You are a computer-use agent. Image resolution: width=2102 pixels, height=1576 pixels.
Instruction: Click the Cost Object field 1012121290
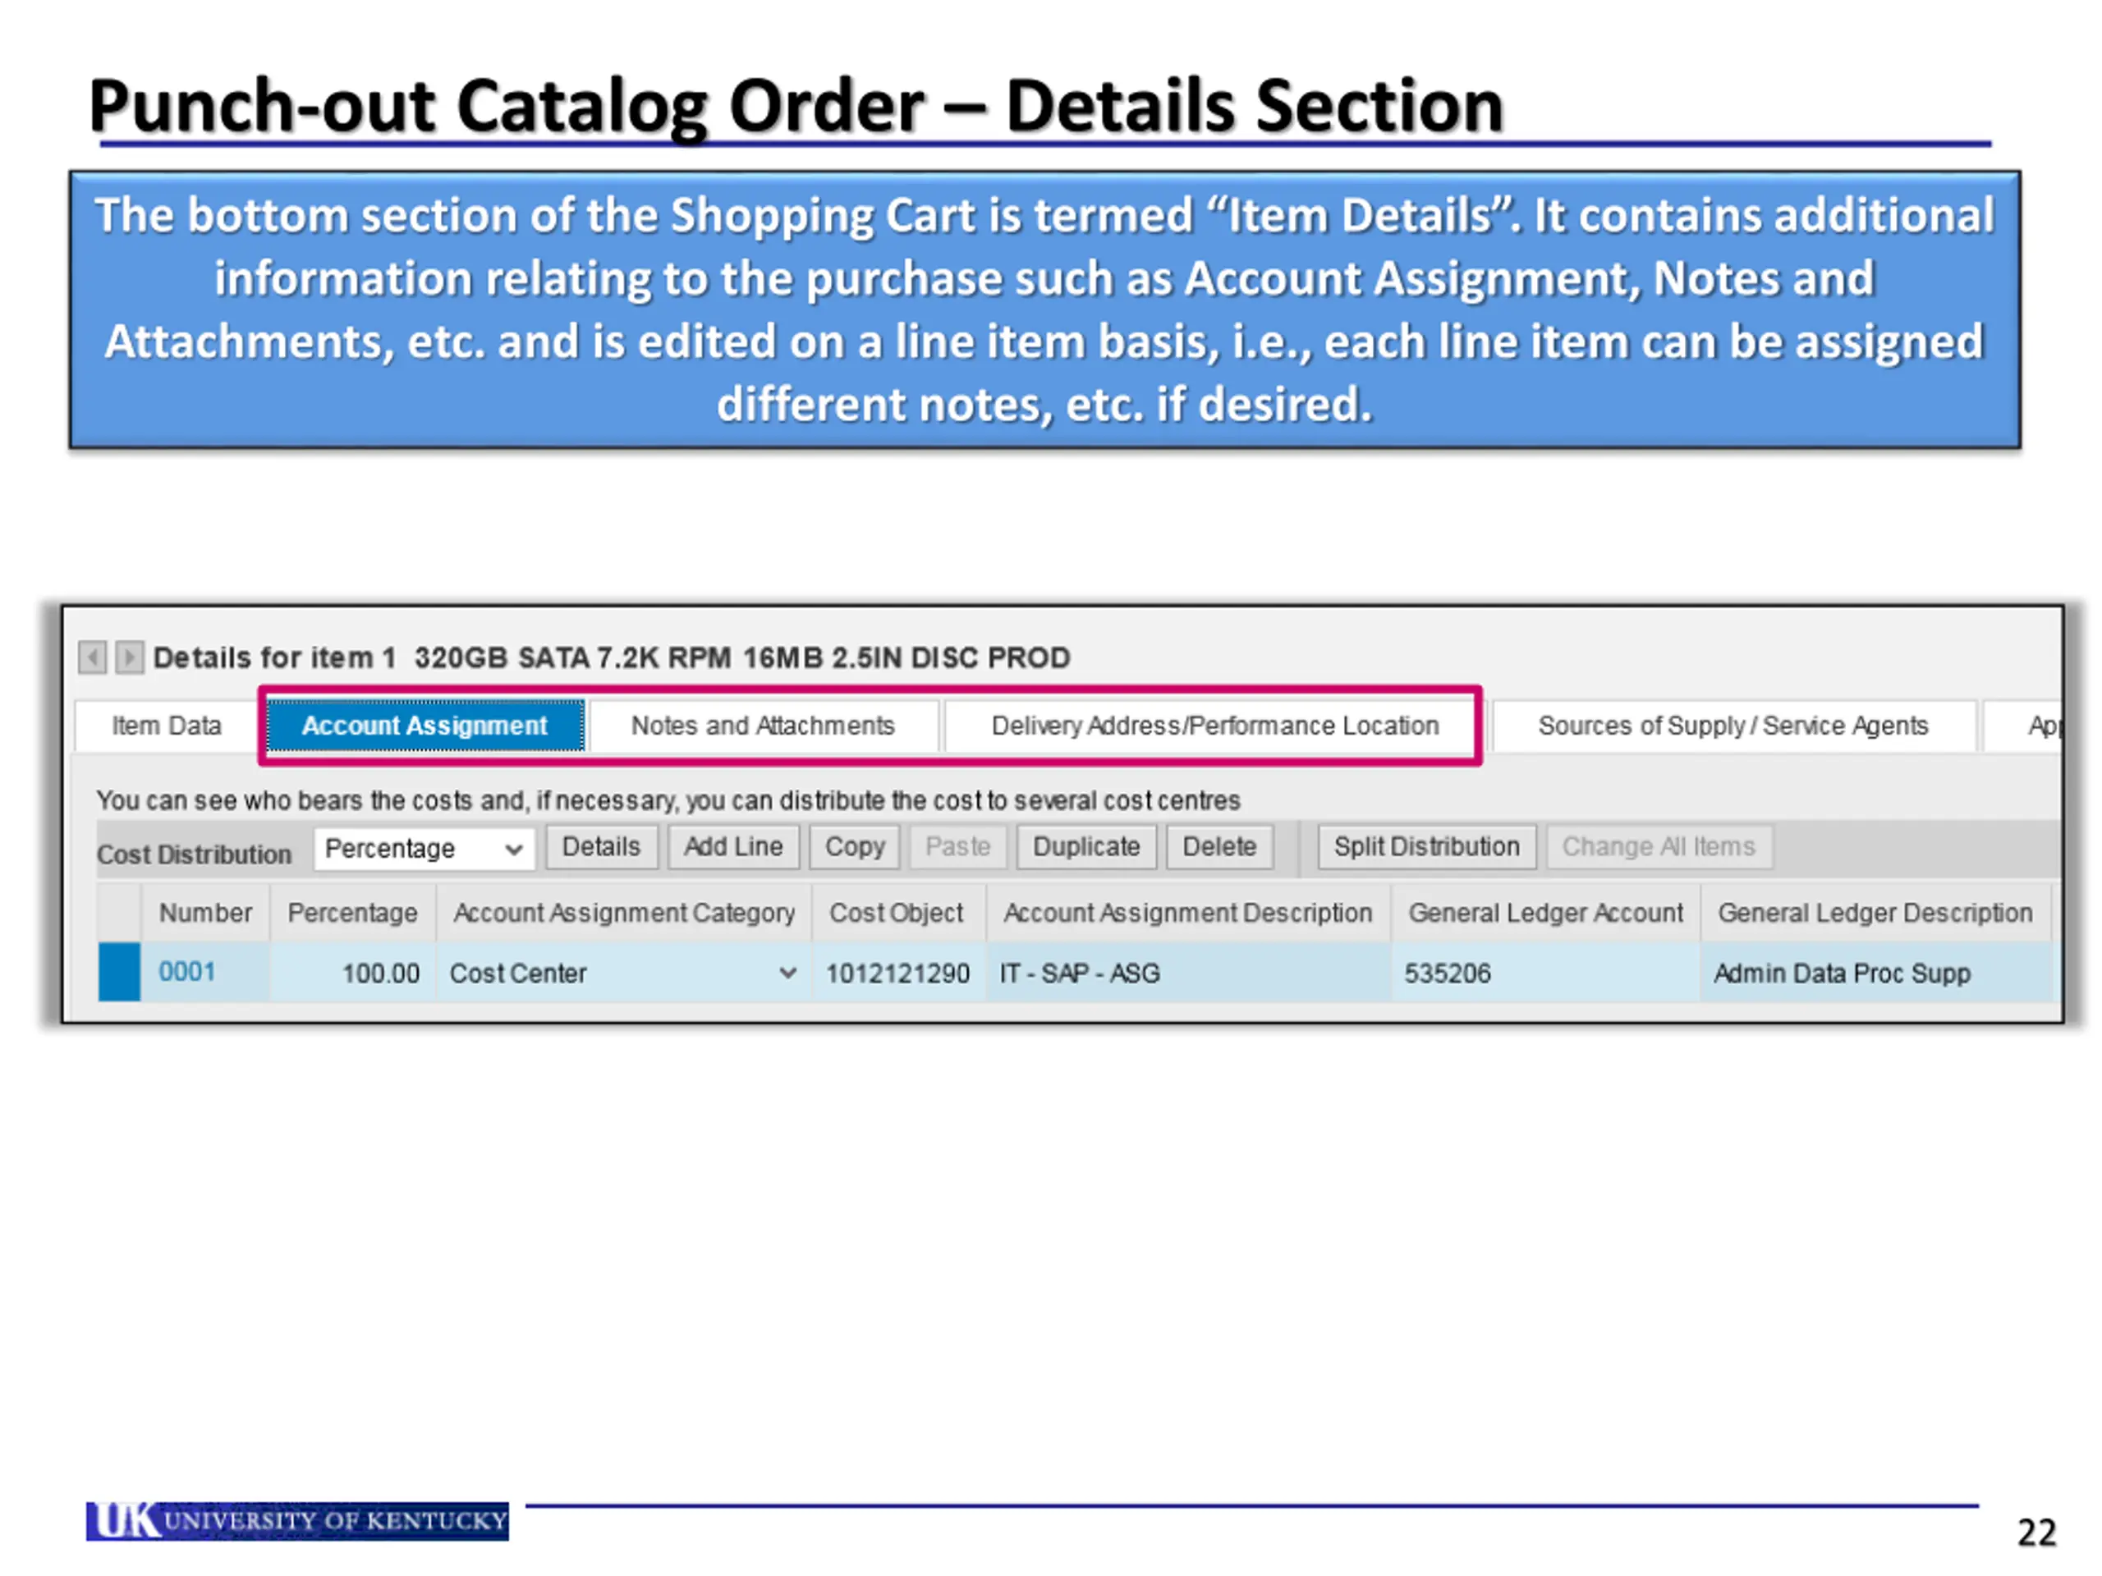897,973
